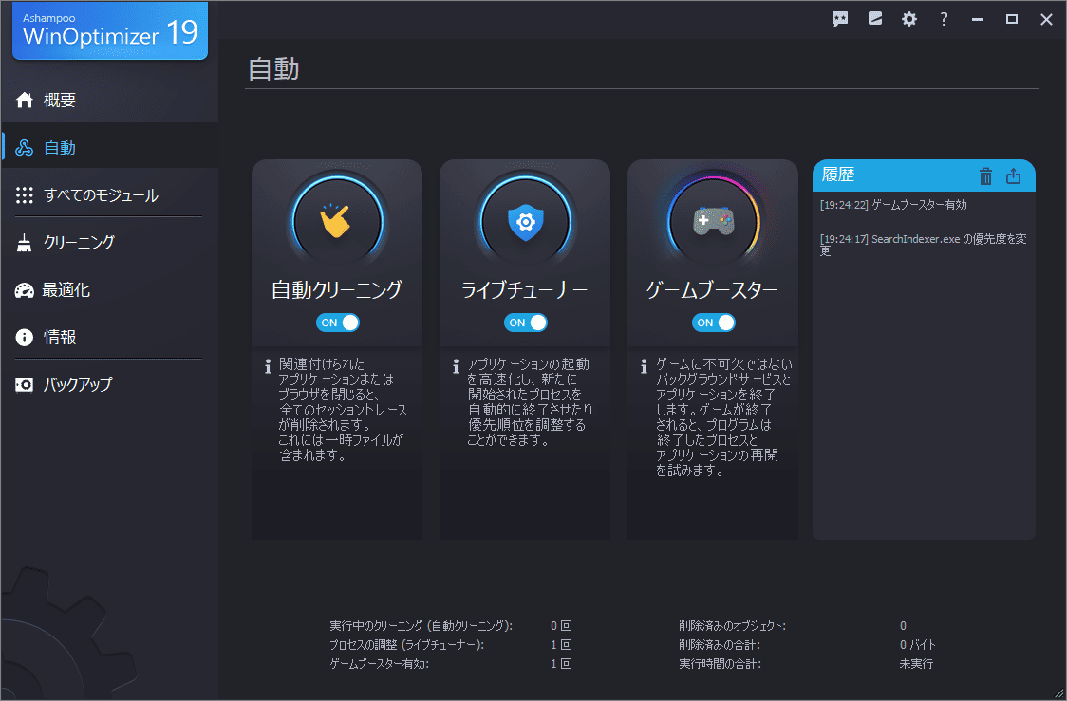Select history entry about SearchIndexer.exe
Screen dimensions: 1067x701
pyautogui.click(x=924, y=245)
